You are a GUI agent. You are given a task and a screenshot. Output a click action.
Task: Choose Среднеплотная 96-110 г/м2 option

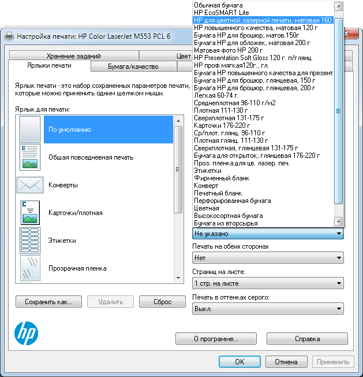263,103
